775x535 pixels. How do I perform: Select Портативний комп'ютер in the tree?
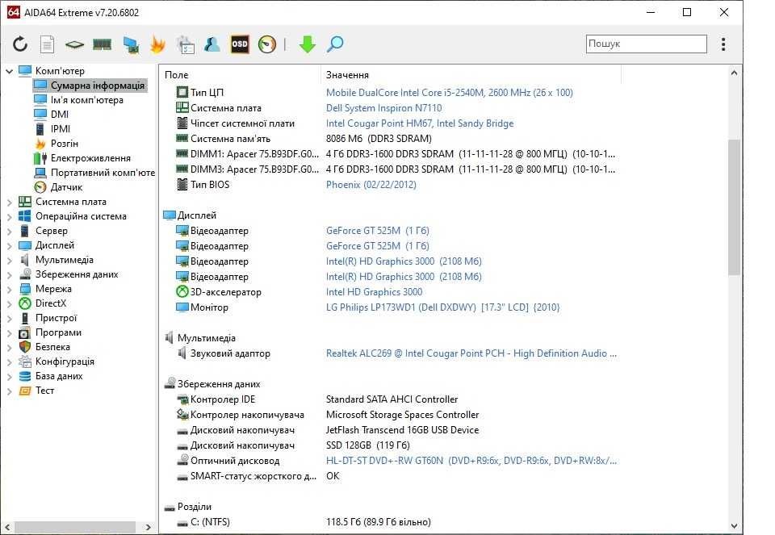(x=103, y=173)
